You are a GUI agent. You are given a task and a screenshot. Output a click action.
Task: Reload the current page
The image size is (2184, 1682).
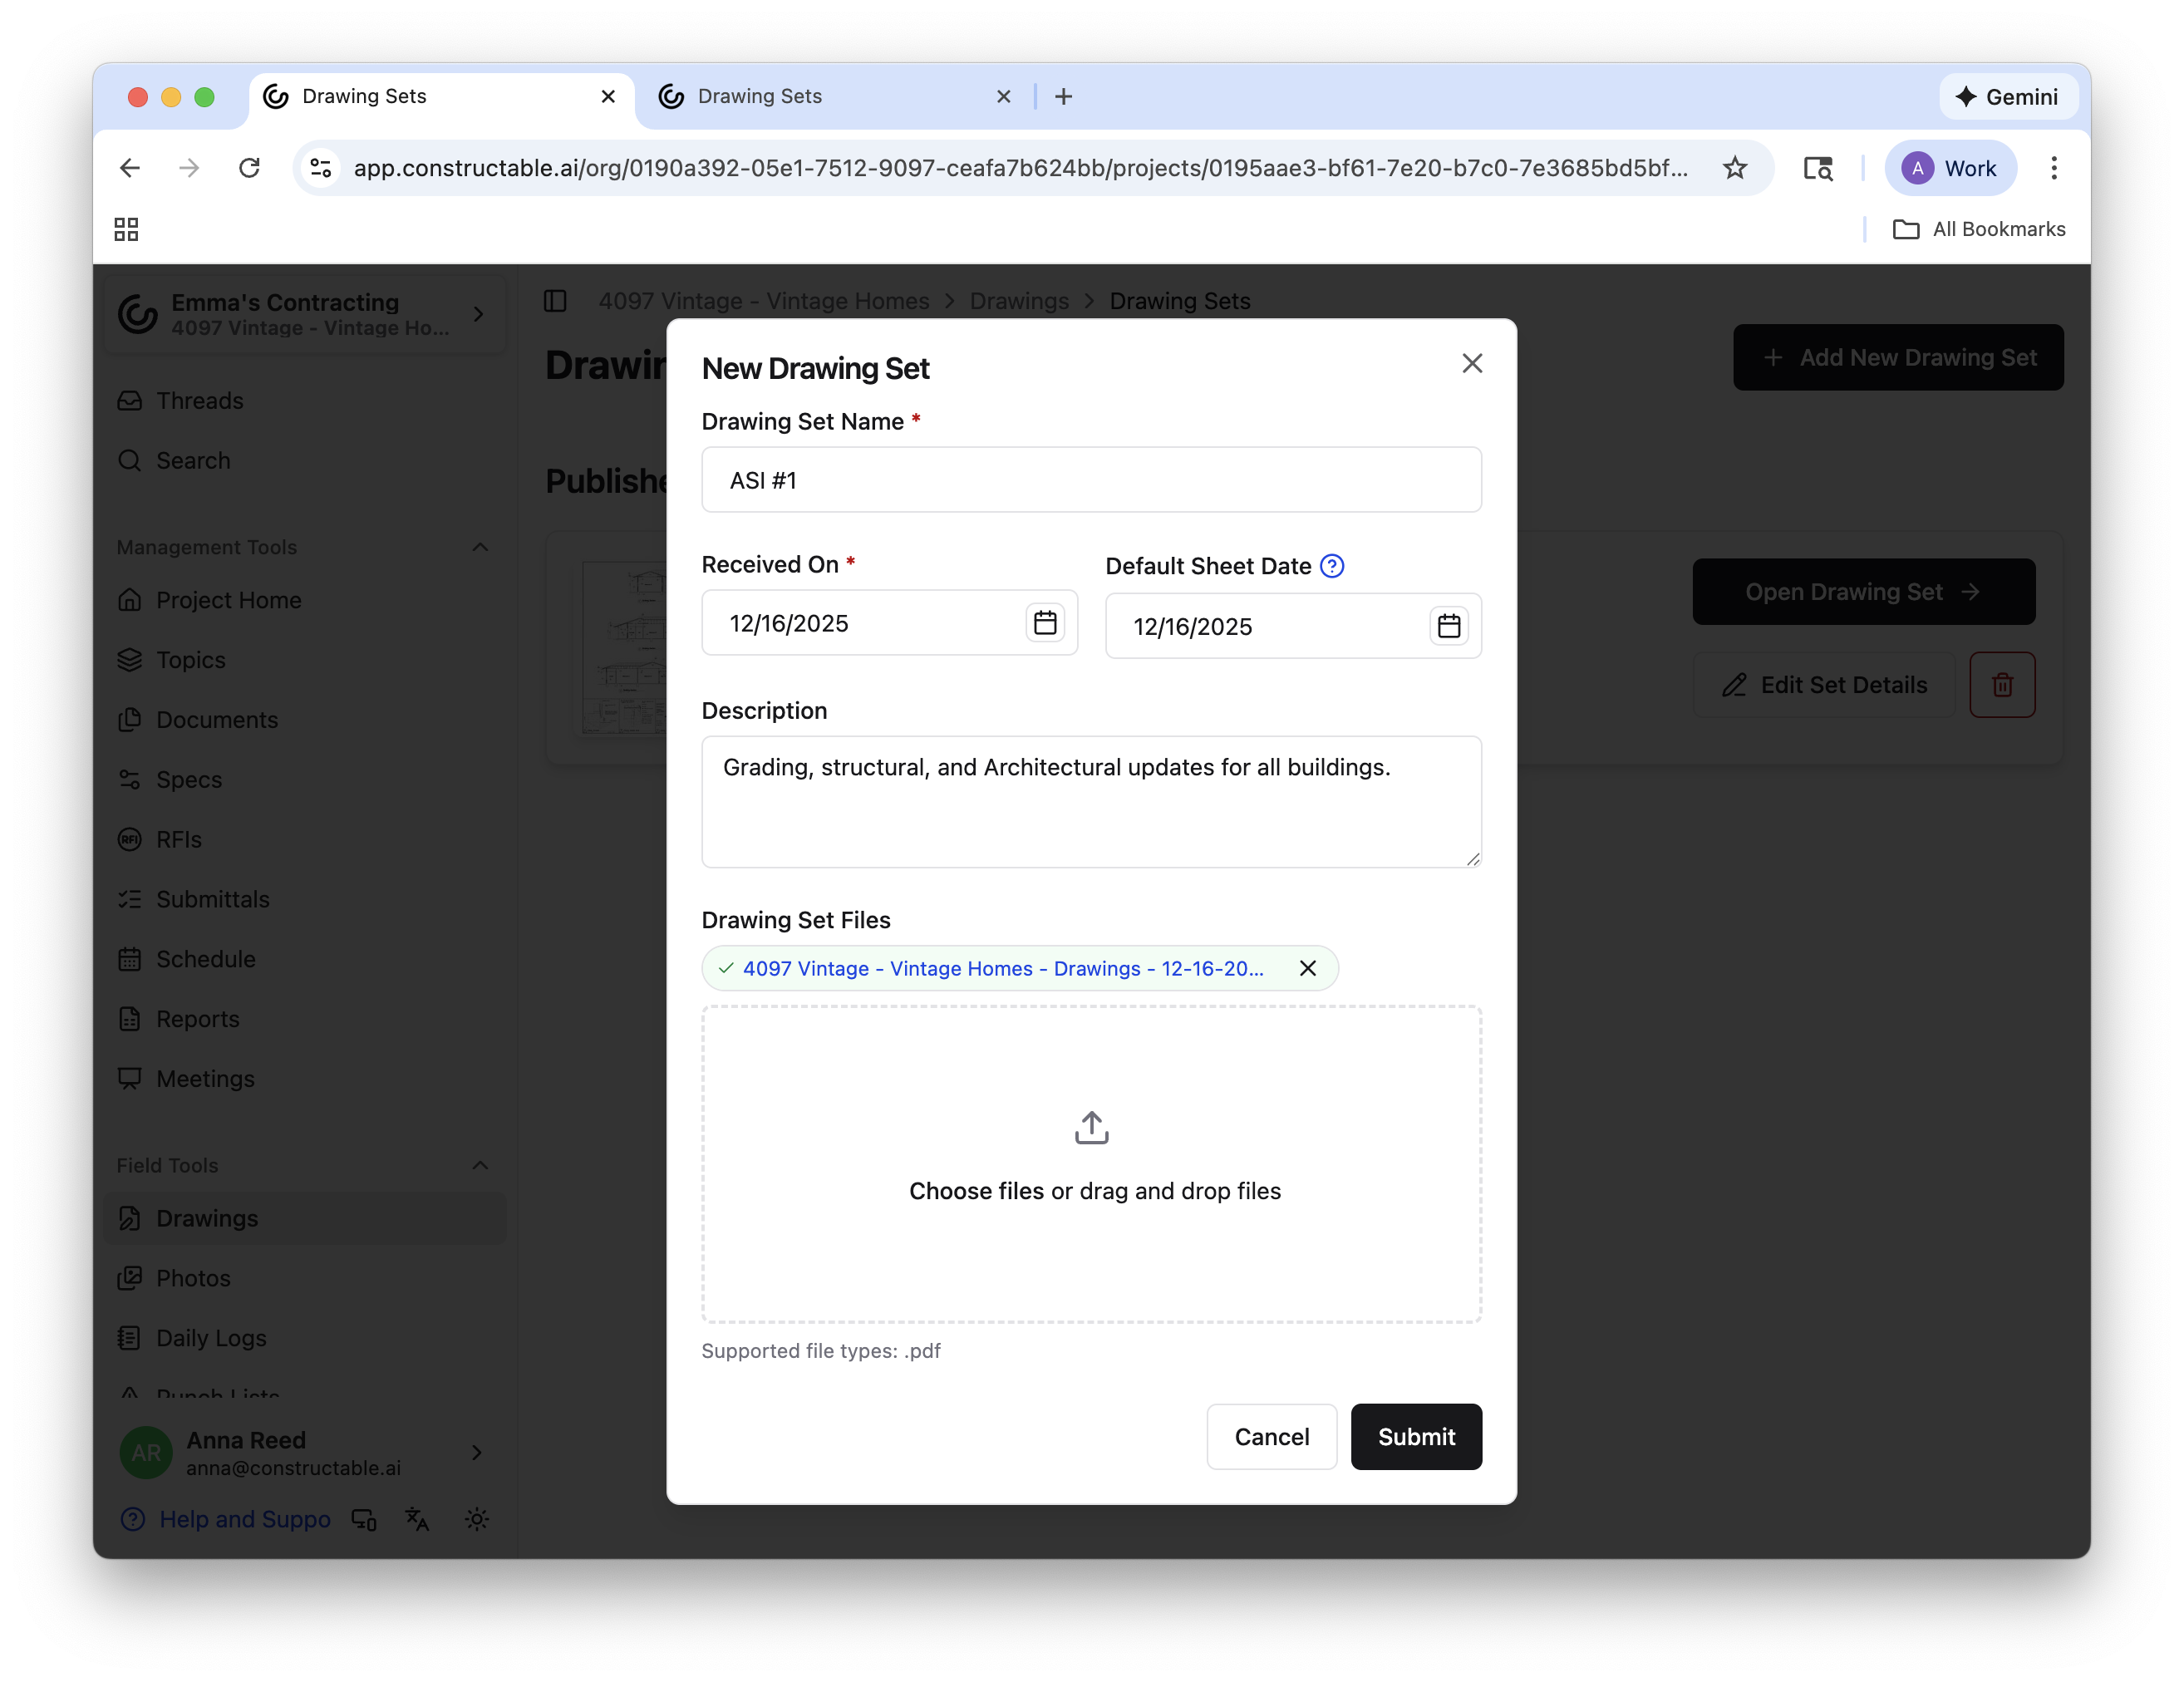pos(250,168)
